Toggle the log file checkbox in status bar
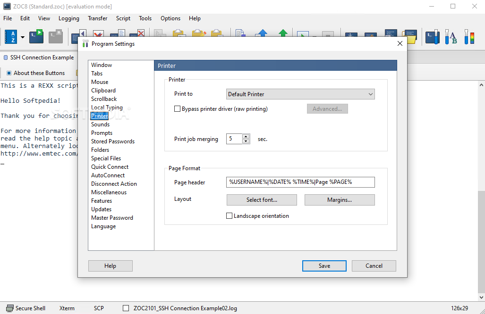The width and height of the screenshot is (485, 314). (126, 308)
